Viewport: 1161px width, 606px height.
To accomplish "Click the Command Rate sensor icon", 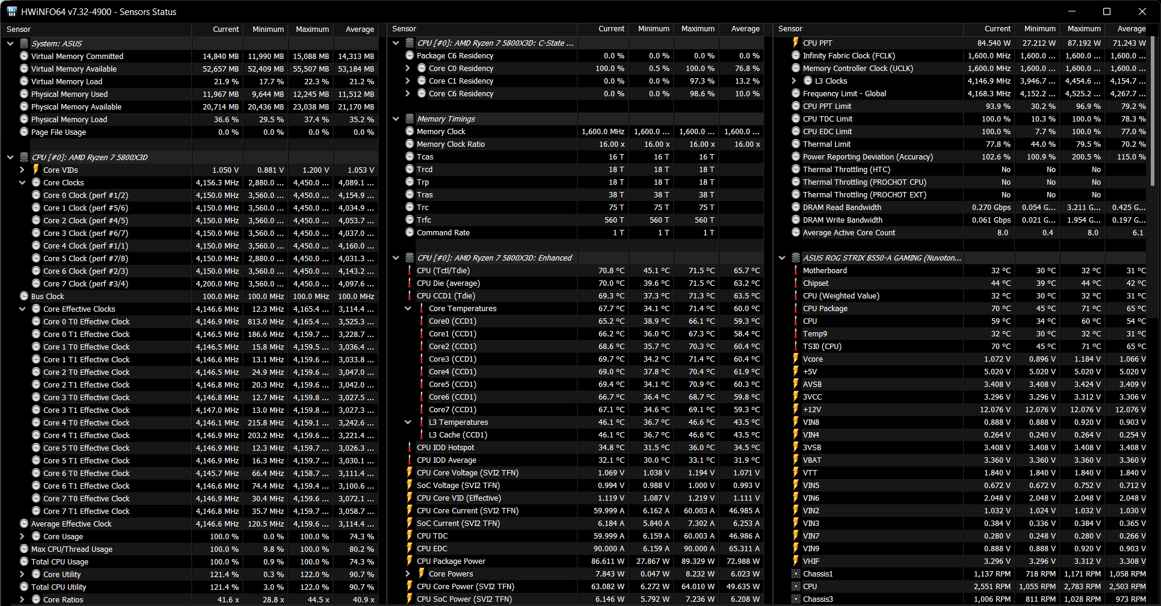I will (x=410, y=232).
